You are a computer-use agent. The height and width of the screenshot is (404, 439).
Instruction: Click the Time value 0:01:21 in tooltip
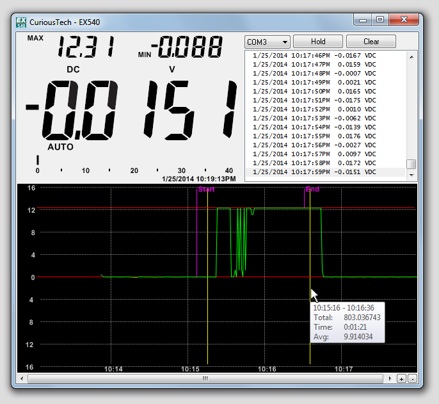355,327
